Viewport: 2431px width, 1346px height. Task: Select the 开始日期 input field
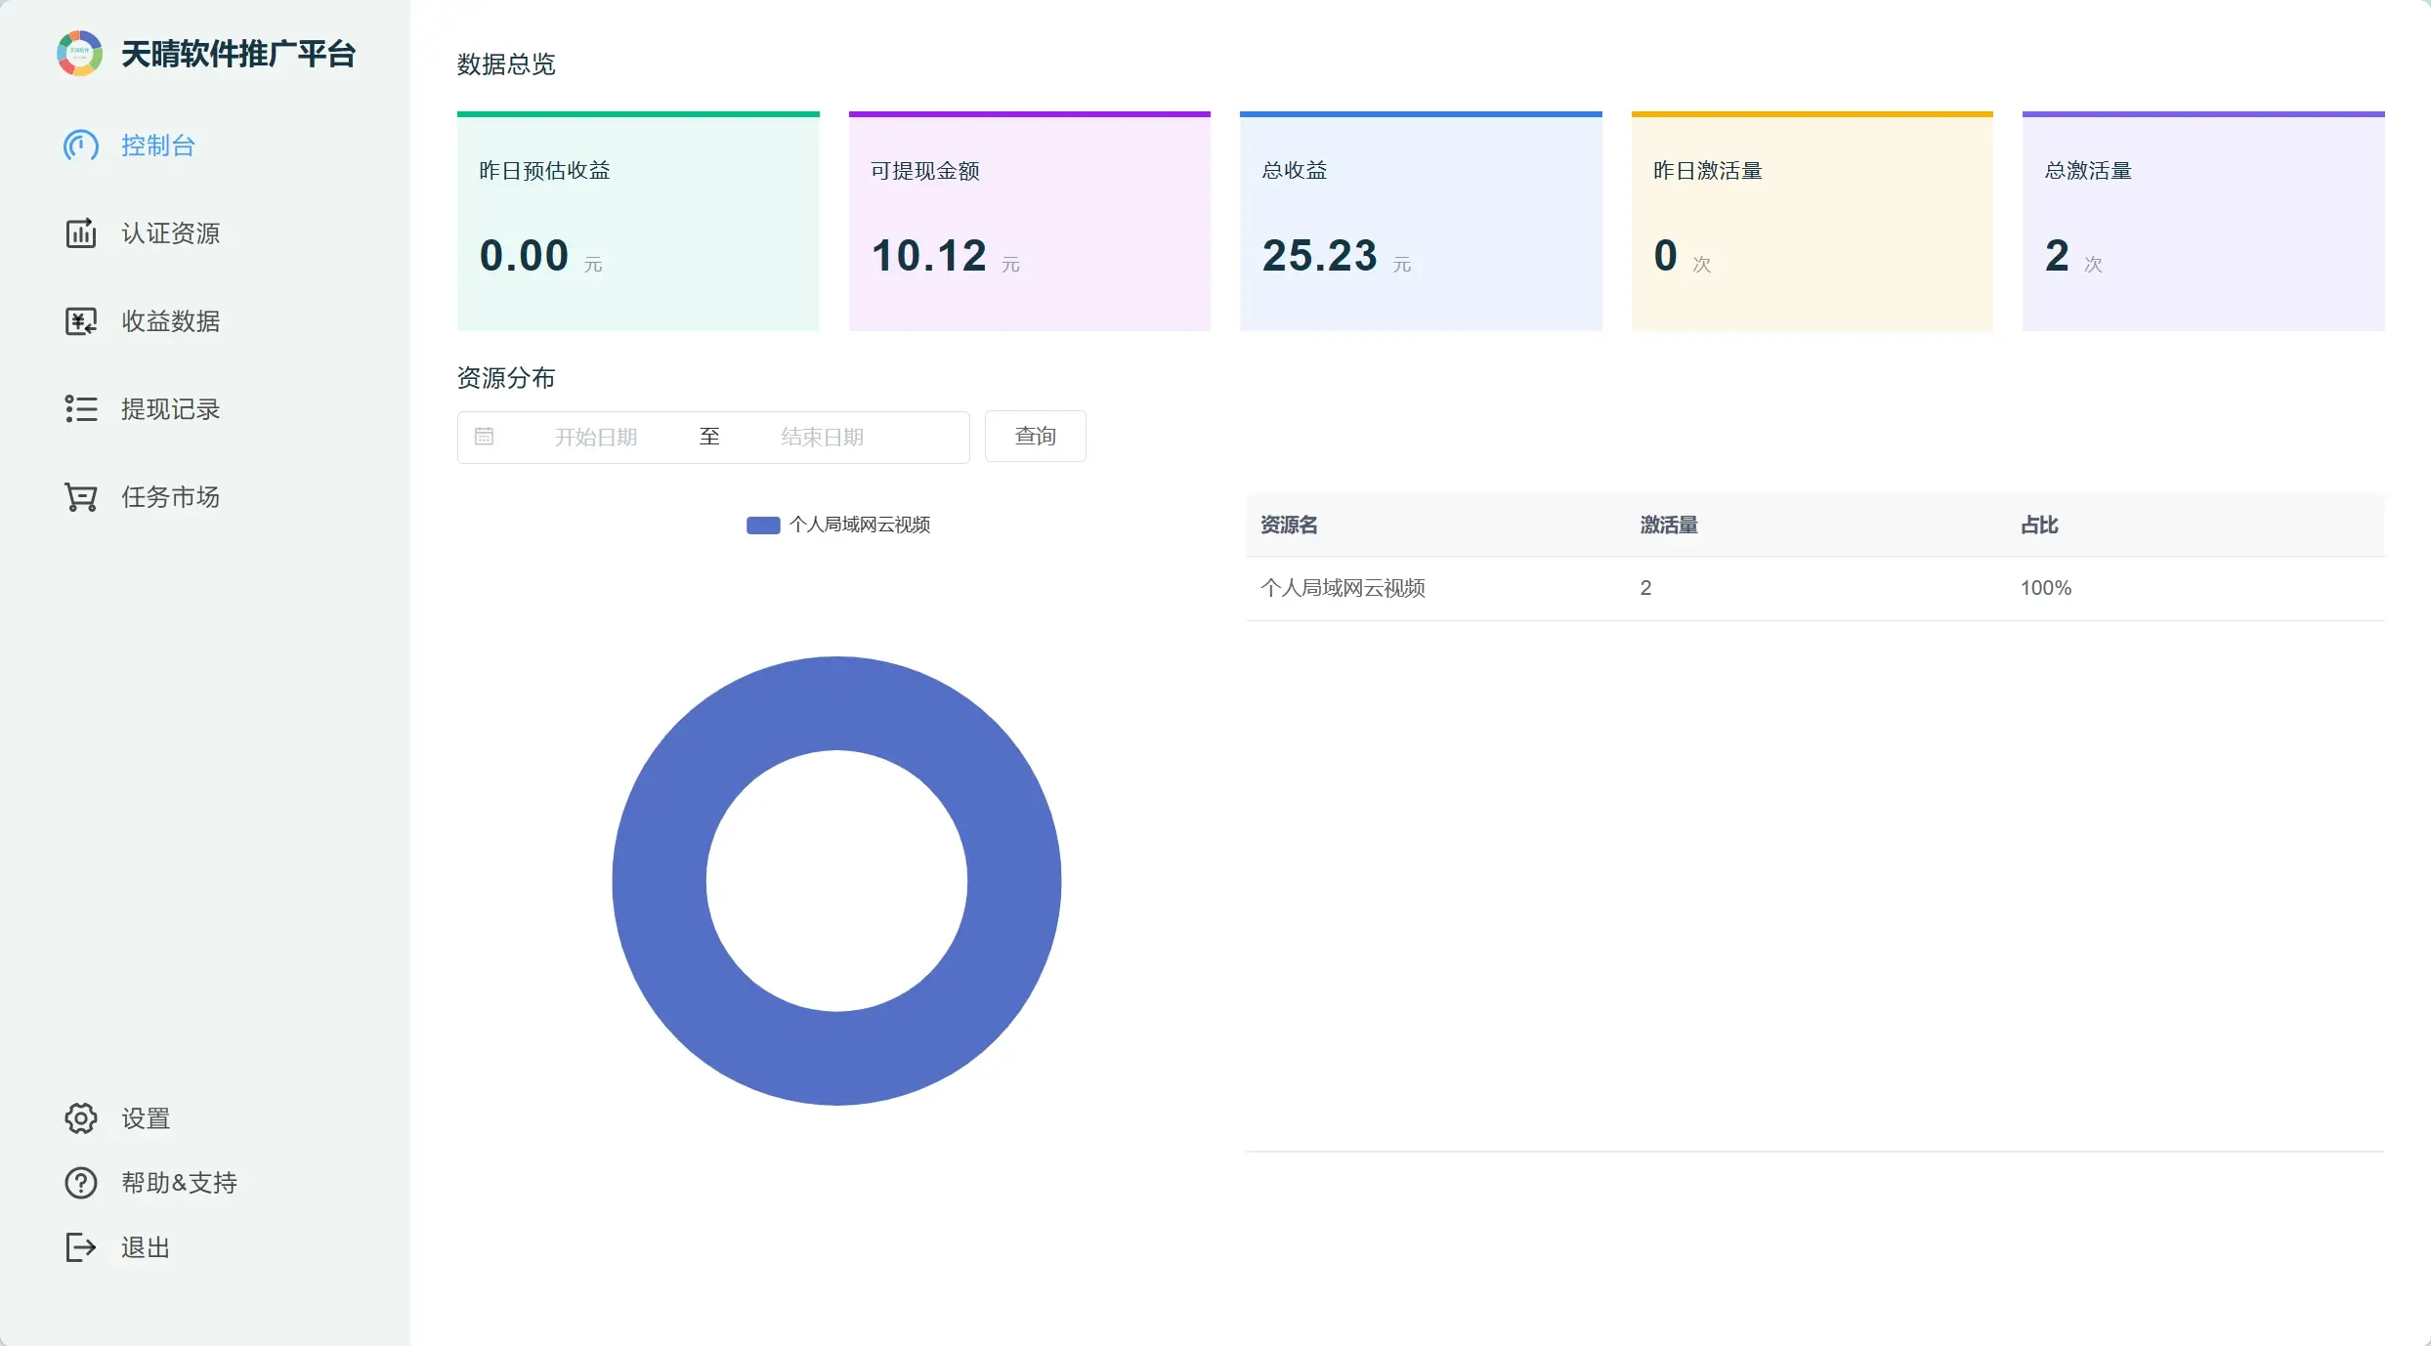pos(596,437)
